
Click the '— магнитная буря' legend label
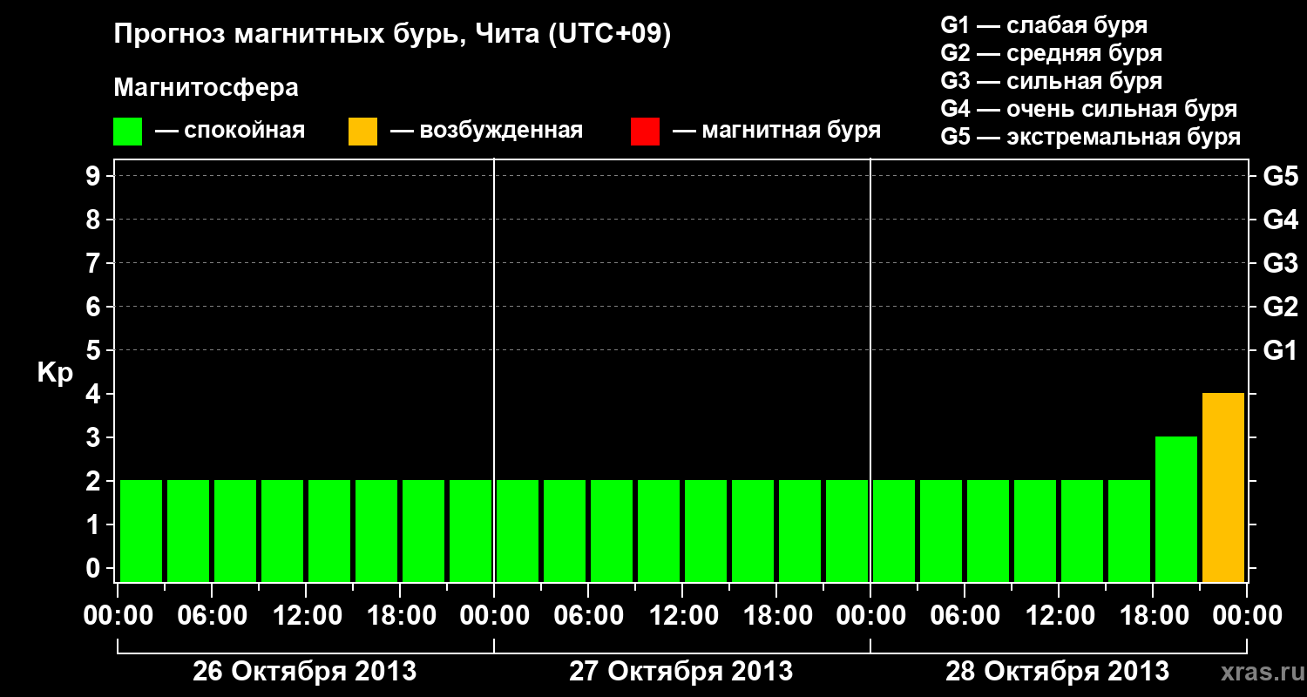click(776, 131)
